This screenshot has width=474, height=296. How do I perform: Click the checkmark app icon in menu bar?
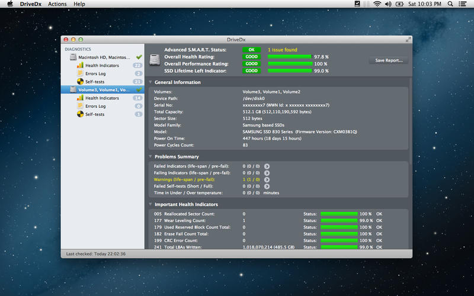click(357, 4)
